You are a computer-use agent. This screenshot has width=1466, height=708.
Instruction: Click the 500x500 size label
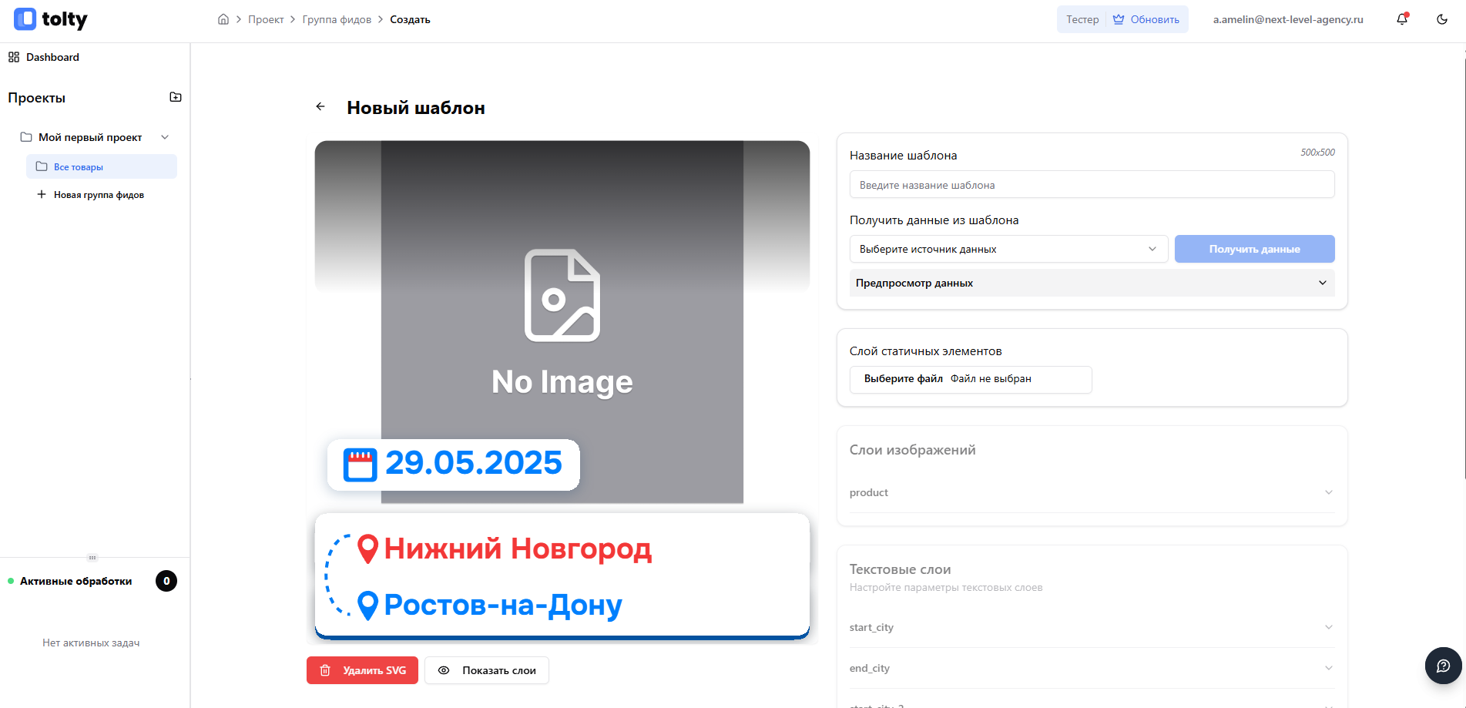point(1317,153)
